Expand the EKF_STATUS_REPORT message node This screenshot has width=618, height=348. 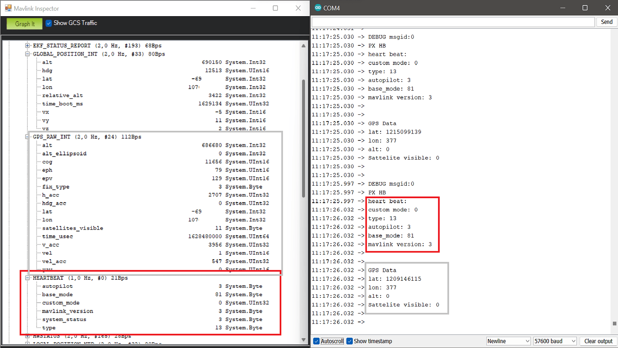[x=27, y=45]
